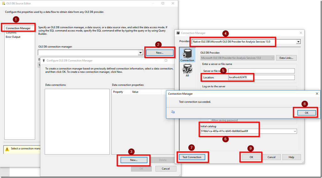Click New... next to OLE DB connection manager
The width and height of the screenshot is (322, 178).
(160, 53)
